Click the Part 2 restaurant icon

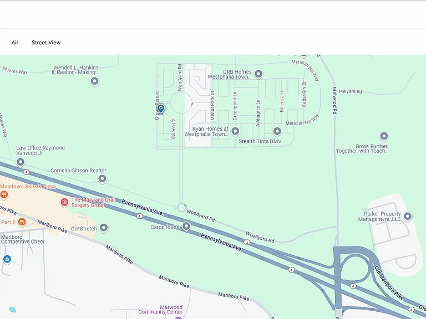click(22, 223)
